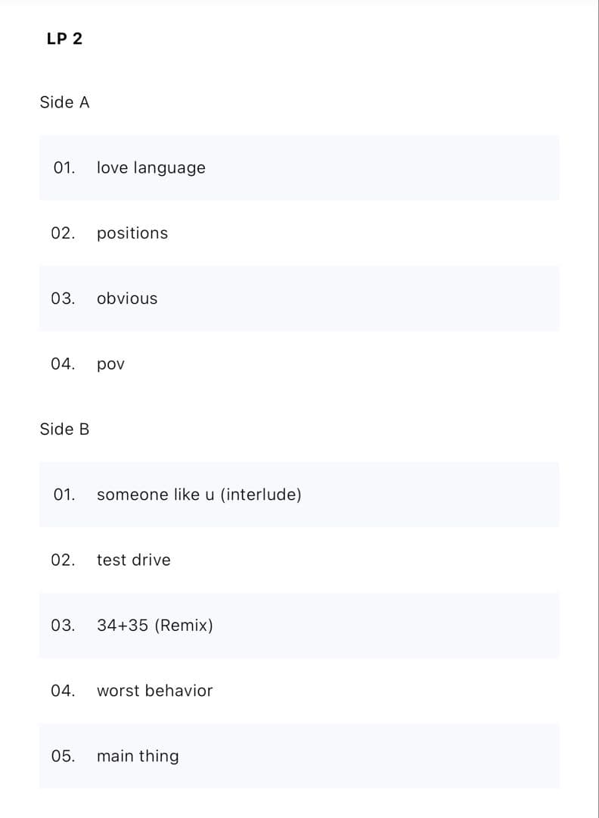Click number 05 beside 'main thing'

[64, 756]
